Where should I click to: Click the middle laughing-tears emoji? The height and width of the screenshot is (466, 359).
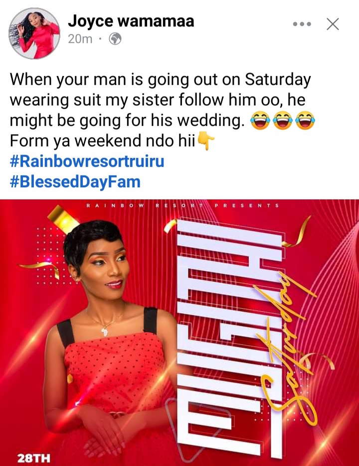tap(282, 120)
